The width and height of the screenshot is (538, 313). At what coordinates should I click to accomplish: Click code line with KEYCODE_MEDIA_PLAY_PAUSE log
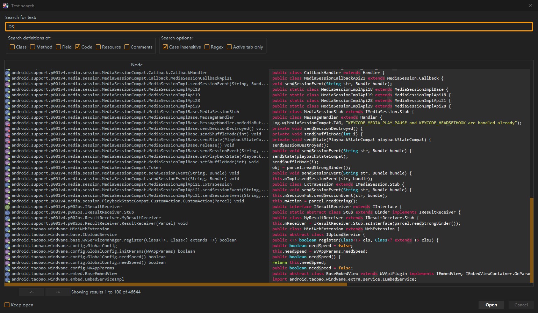pos(397,123)
